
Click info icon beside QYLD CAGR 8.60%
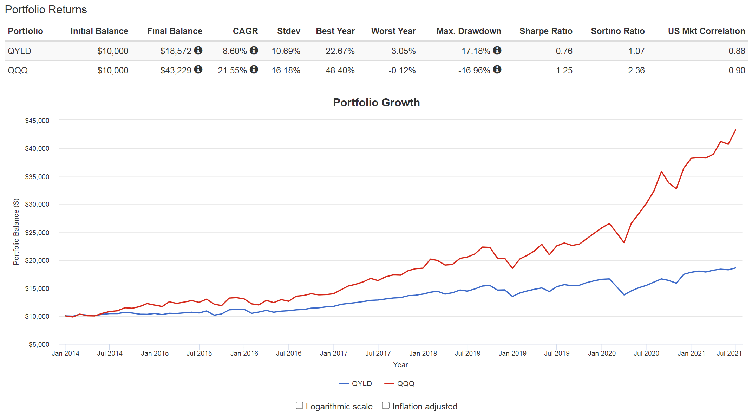[254, 50]
